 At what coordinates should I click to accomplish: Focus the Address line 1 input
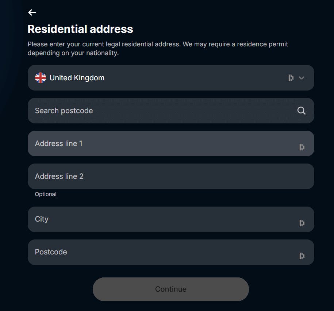click(146, 143)
